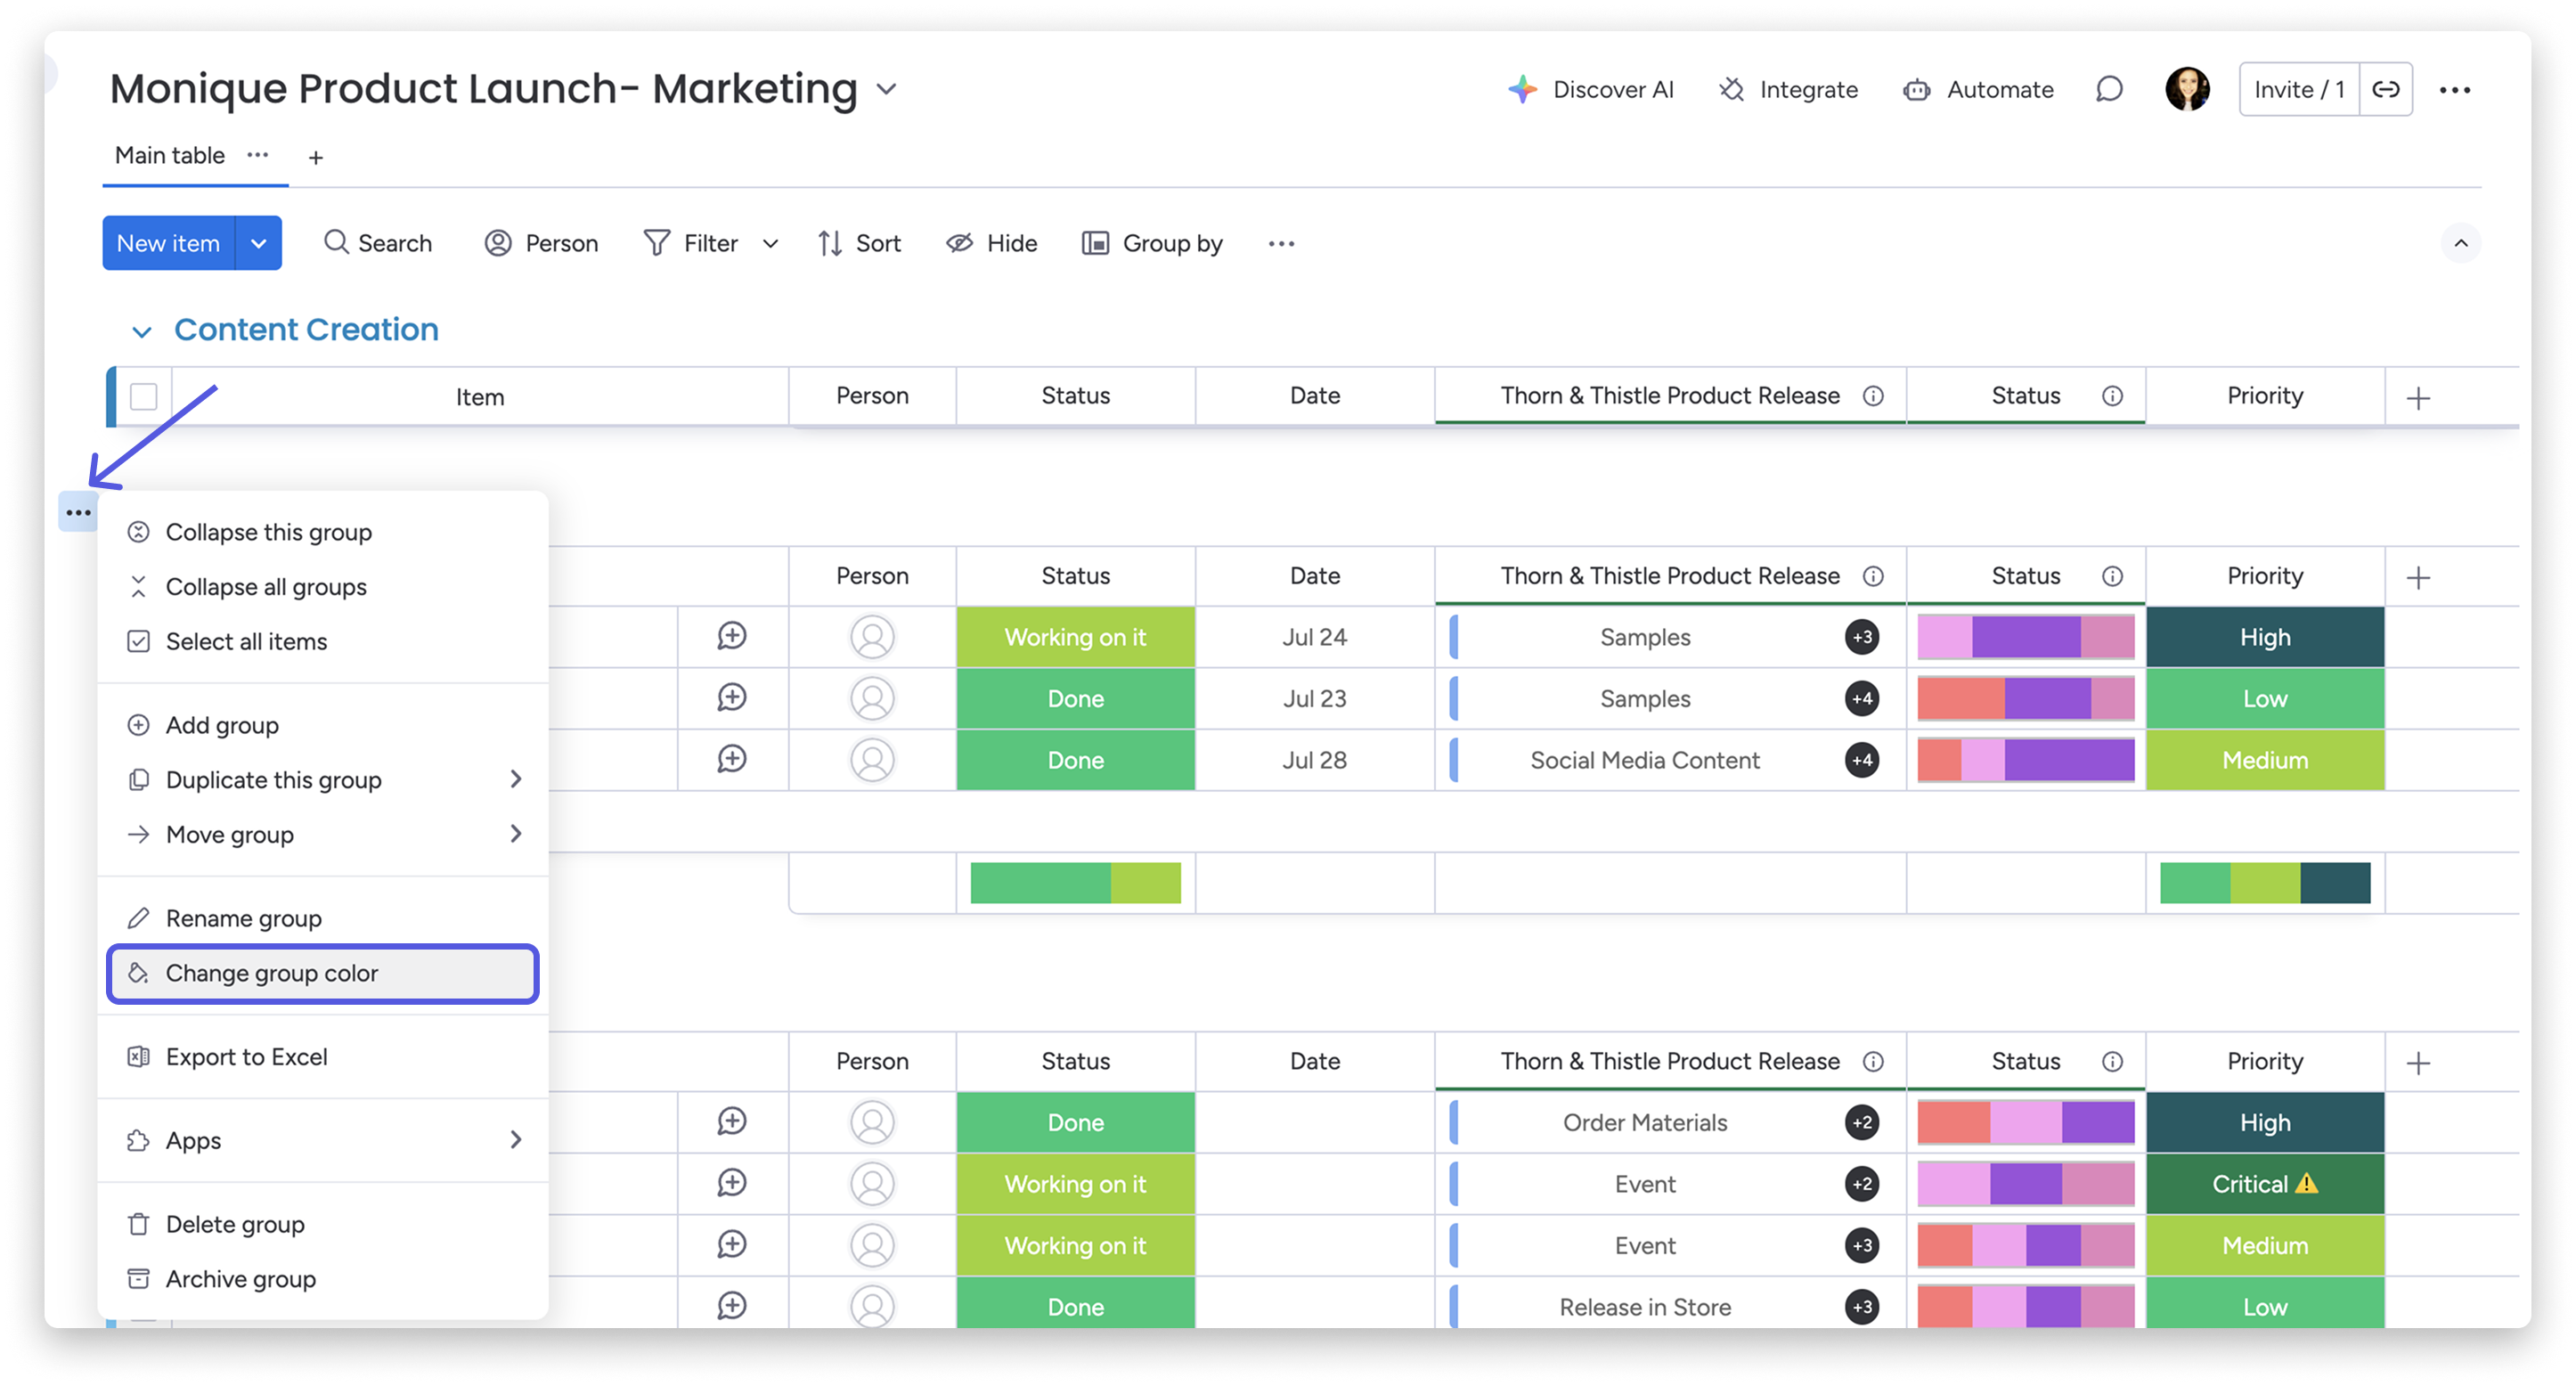This screenshot has width=2576, height=1386.
Task: Switch to the Main table tab
Action: pos(170,156)
